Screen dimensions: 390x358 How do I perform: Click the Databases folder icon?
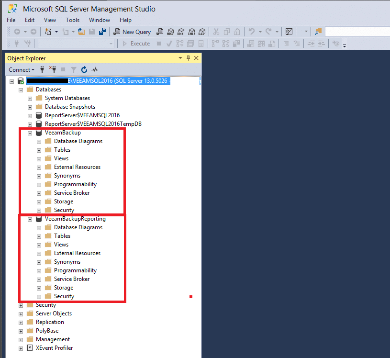coord(30,89)
